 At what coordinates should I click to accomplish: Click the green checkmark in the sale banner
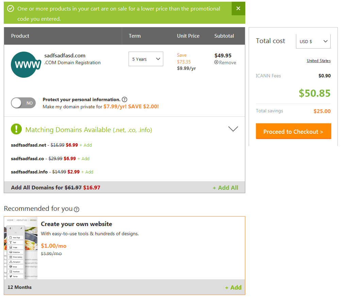click(x=10, y=8)
